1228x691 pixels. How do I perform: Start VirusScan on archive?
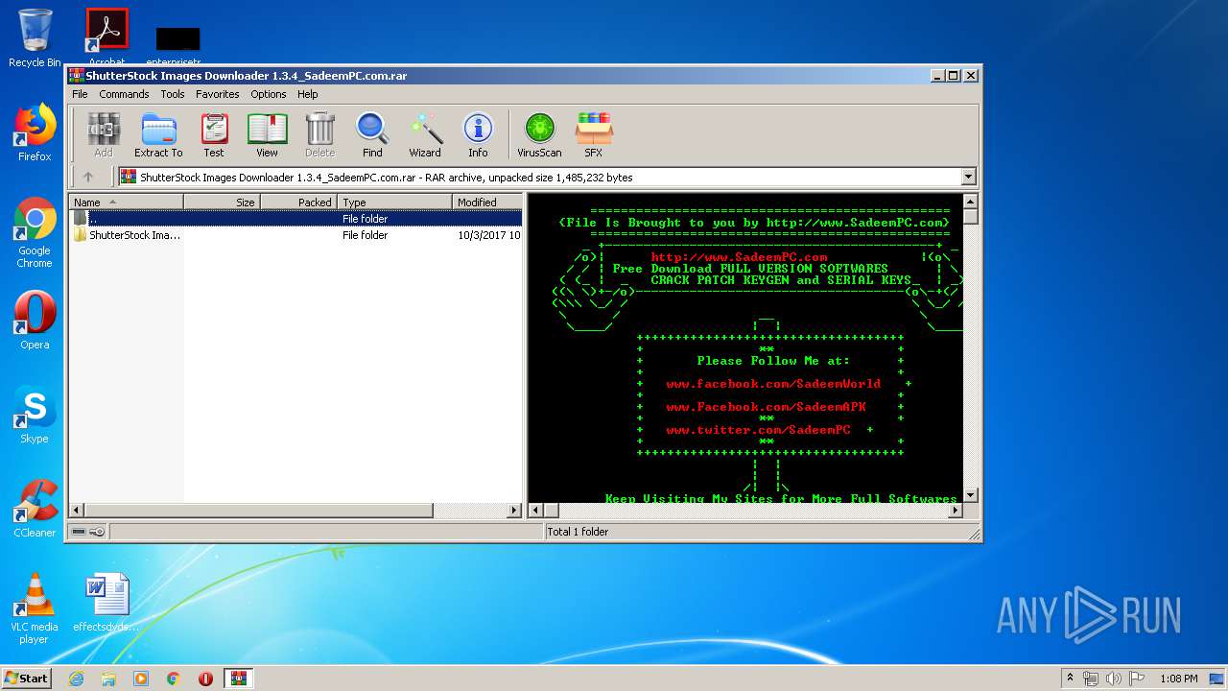tap(539, 134)
